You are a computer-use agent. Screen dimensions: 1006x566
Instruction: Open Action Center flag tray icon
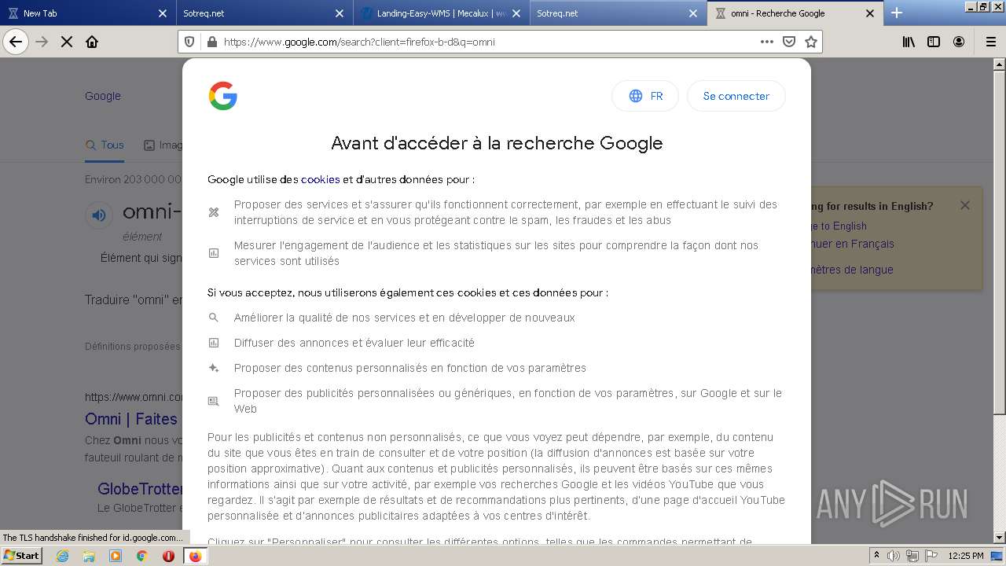[930, 556]
